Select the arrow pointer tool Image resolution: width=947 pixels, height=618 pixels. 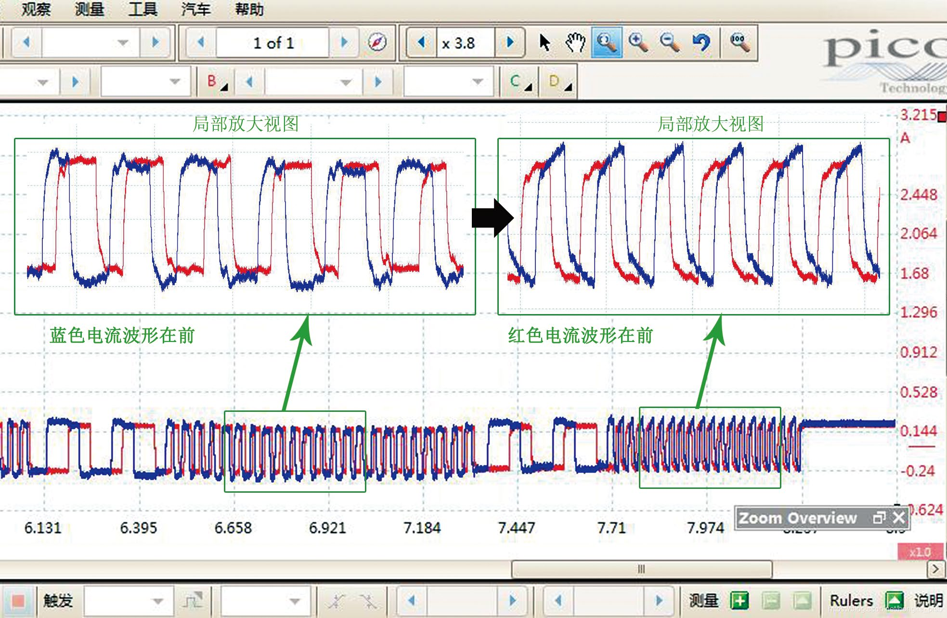tap(544, 43)
